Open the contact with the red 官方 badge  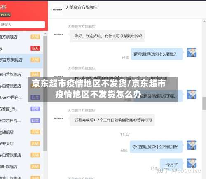21,48
